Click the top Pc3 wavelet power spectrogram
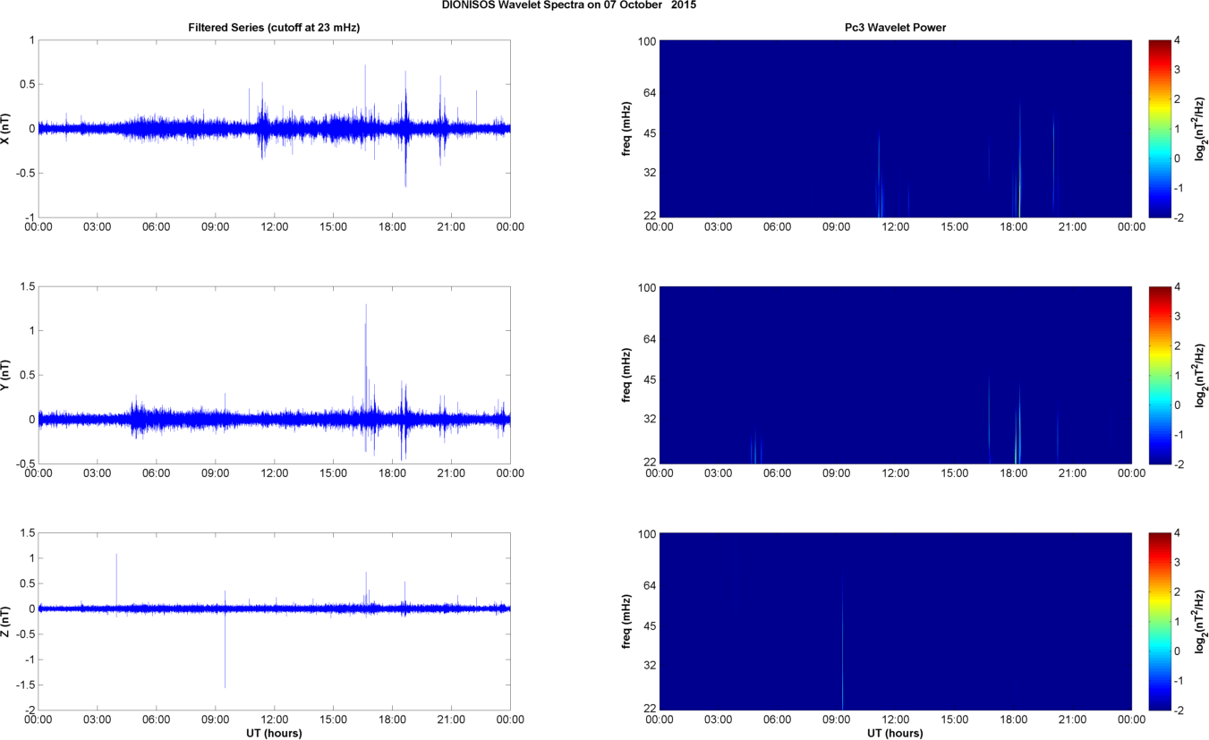The height and width of the screenshot is (740, 1209). [x=896, y=128]
